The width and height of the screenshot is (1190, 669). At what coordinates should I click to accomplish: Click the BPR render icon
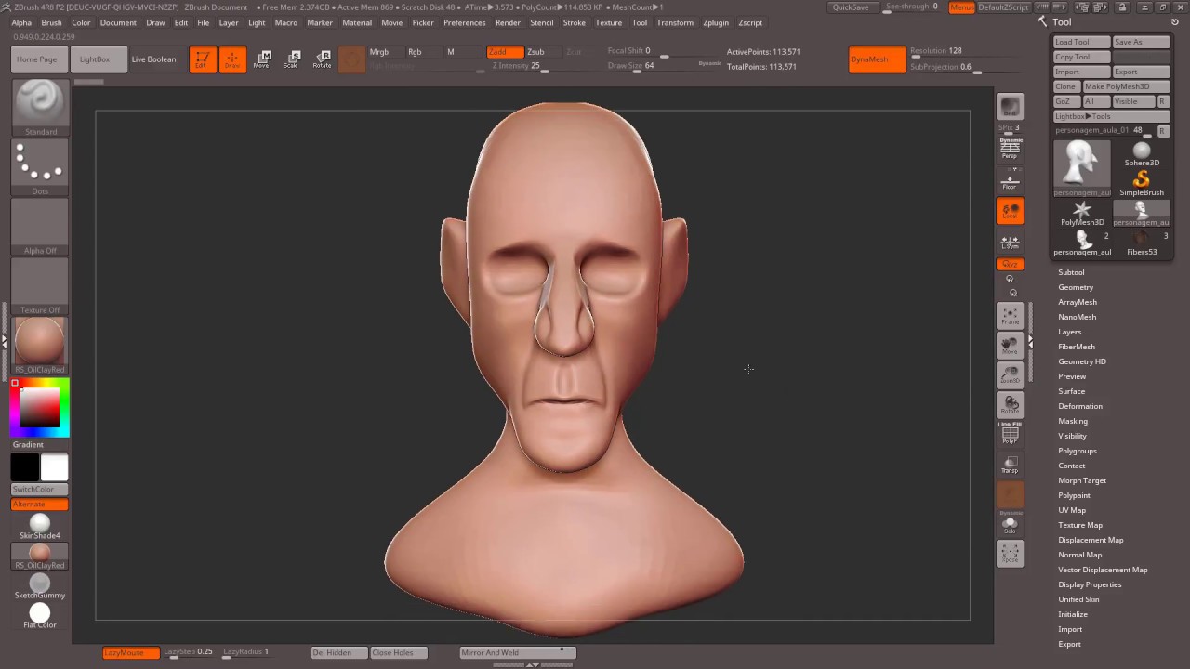click(x=1010, y=107)
